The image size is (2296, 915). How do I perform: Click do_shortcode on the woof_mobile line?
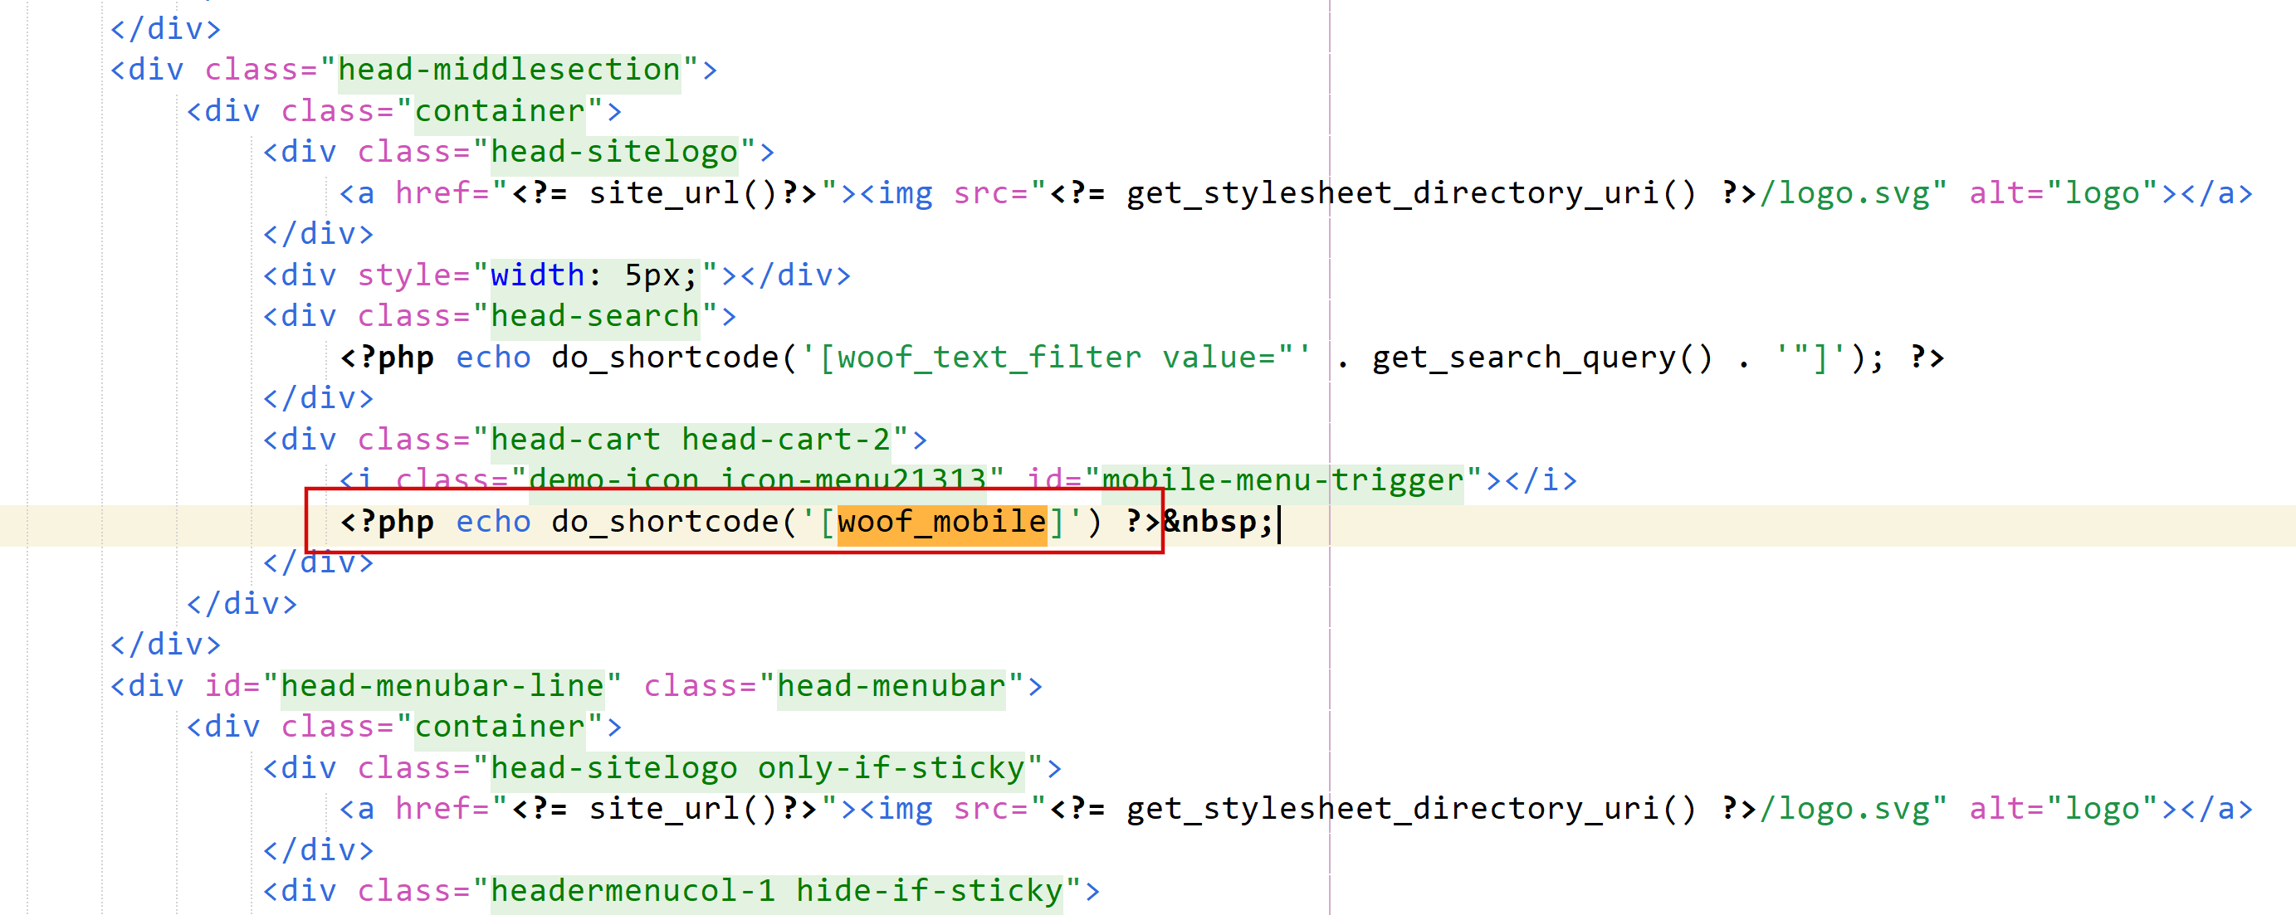click(x=665, y=522)
